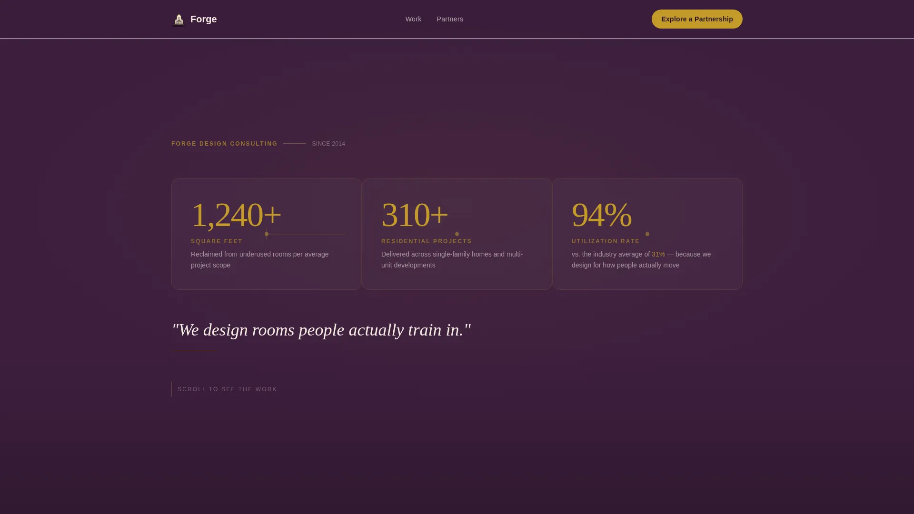Click the SINCE 2014 label
The image size is (914, 514).
pyautogui.click(x=328, y=144)
